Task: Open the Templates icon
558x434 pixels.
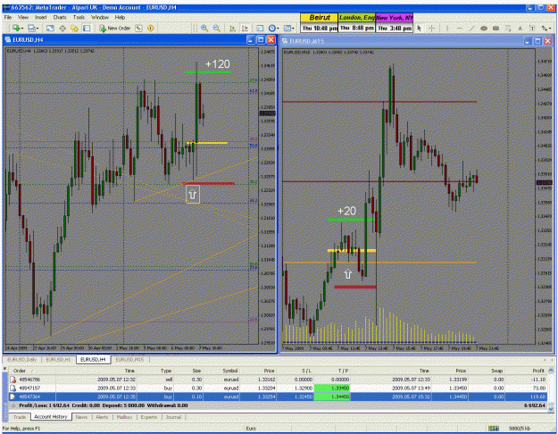Action: pyautogui.click(x=287, y=28)
